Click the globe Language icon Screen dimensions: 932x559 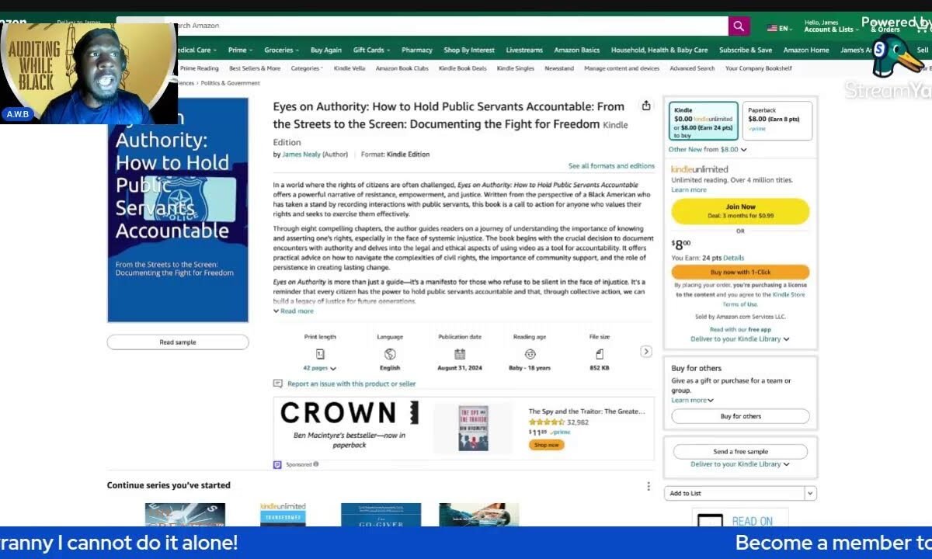390,354
